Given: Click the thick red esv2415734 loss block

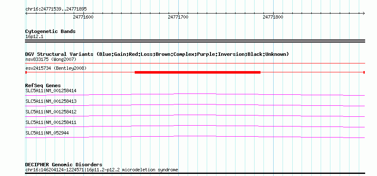Looking at the screenshot, I should click(x=198, y=72).
